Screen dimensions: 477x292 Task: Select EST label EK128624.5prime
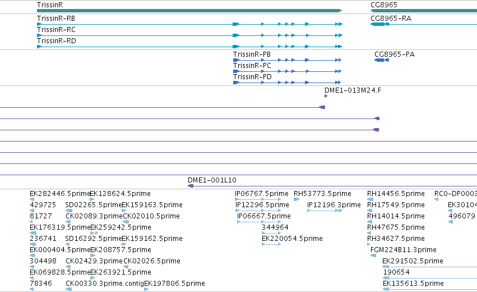120,194
